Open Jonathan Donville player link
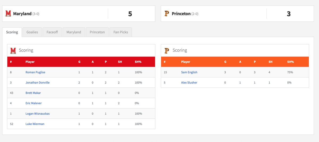 [x=37, y=83]
